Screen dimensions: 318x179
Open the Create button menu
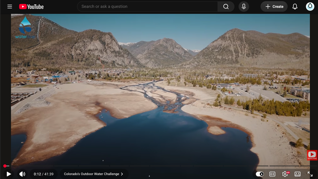(274, 7)
